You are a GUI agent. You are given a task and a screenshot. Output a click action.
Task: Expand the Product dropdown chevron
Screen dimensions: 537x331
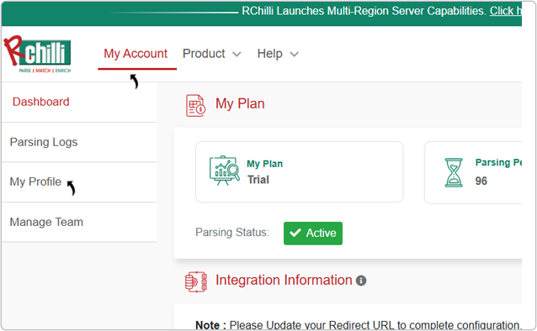237,54
